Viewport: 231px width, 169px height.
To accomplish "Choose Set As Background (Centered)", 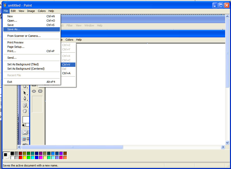I will tap(26, 69).
